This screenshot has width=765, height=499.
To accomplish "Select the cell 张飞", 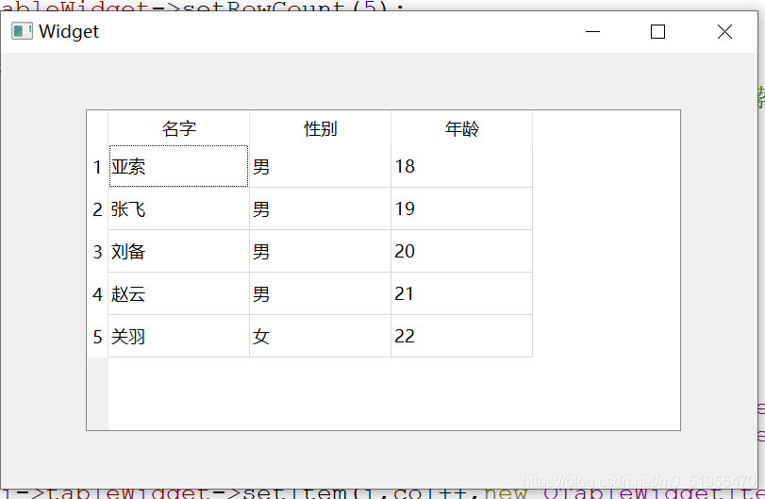I will tap(178, 208).
